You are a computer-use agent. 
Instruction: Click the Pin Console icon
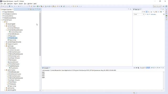(x=152, y=68)
